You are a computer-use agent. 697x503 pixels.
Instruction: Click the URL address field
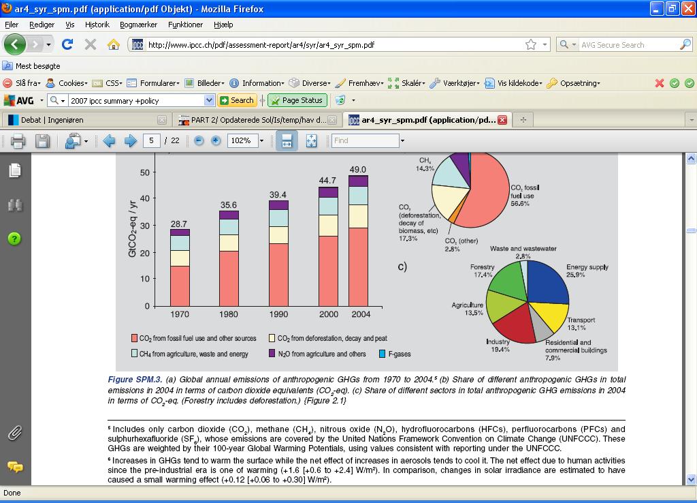pos(334,44)
